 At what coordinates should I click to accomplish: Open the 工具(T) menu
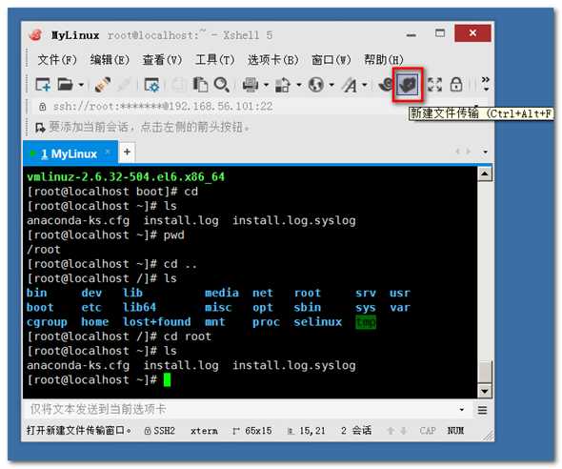tap(214, 59)
